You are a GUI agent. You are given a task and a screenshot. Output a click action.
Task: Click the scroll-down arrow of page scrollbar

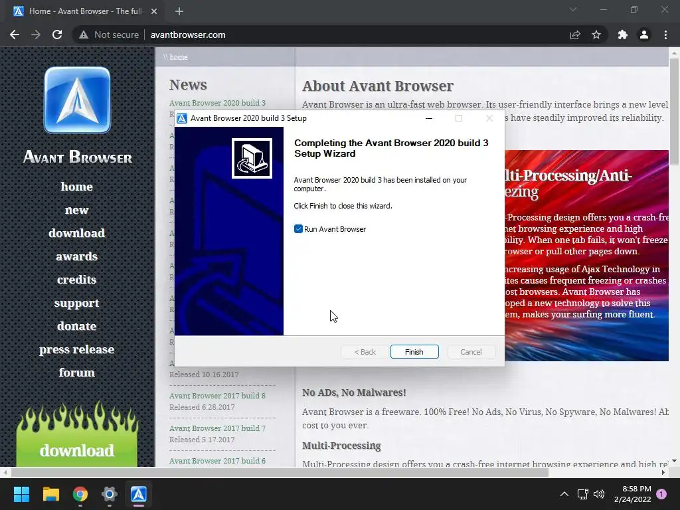[674, 461]
